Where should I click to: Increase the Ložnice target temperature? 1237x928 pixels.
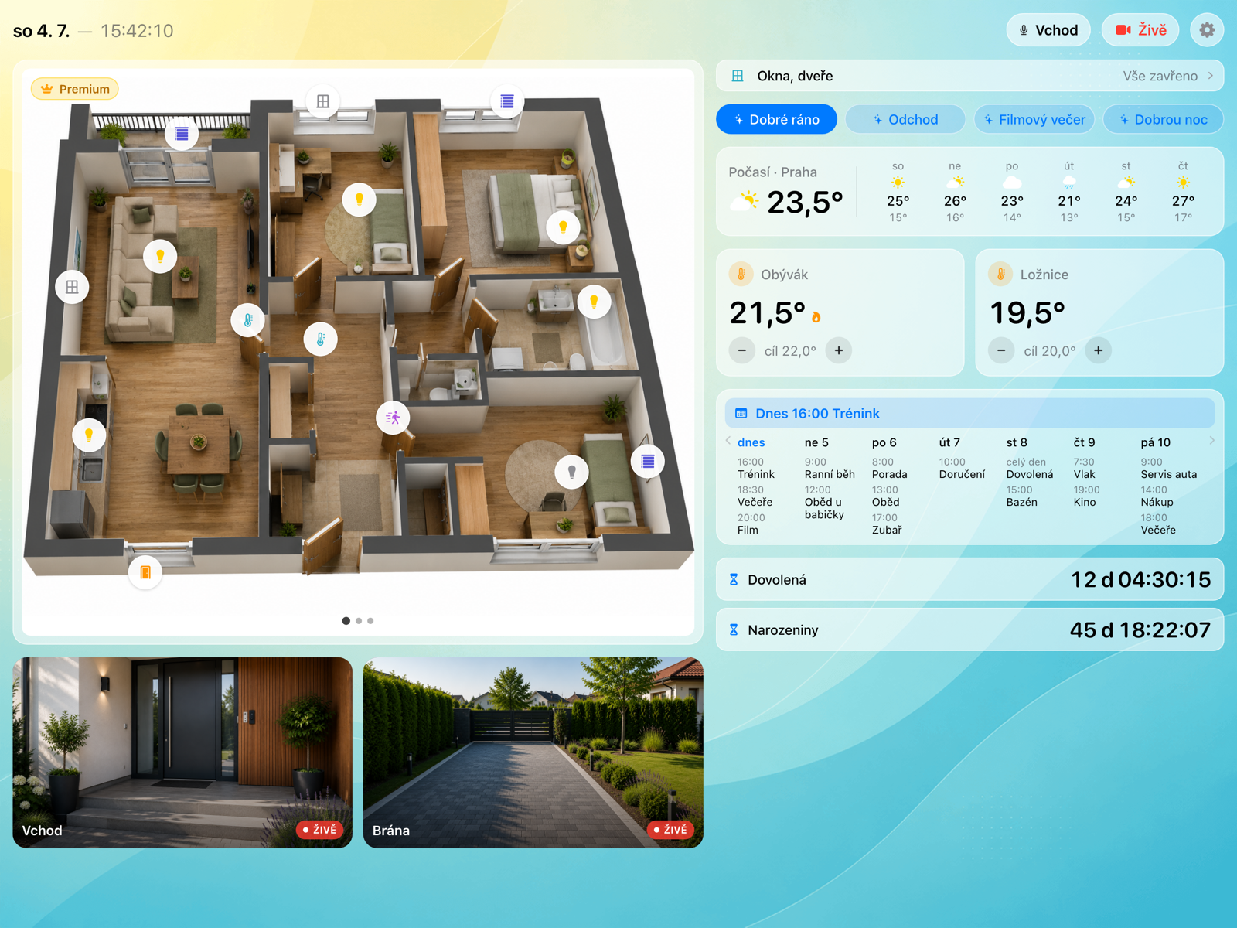[1098, 350]
